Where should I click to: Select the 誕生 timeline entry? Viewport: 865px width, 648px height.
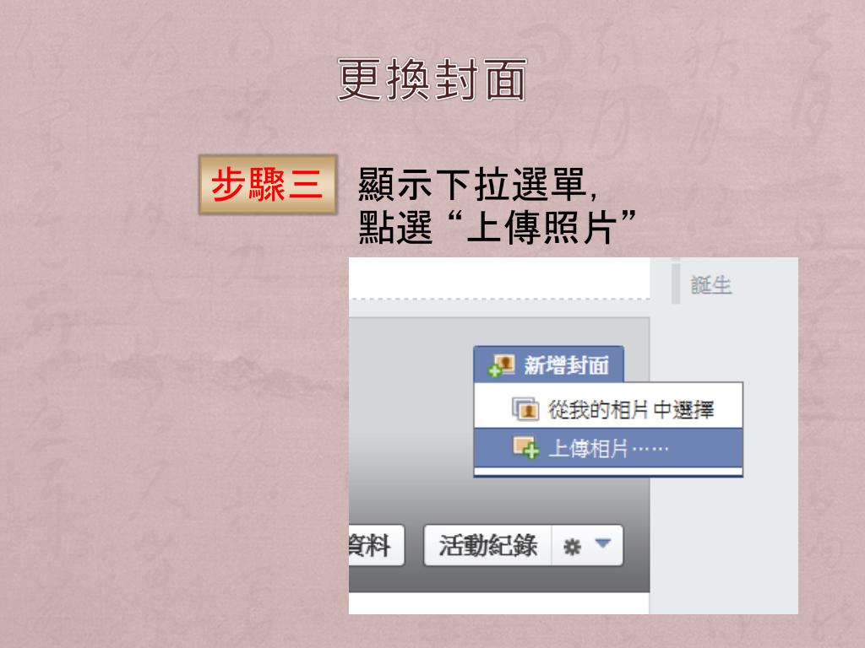tap(710, 285)
